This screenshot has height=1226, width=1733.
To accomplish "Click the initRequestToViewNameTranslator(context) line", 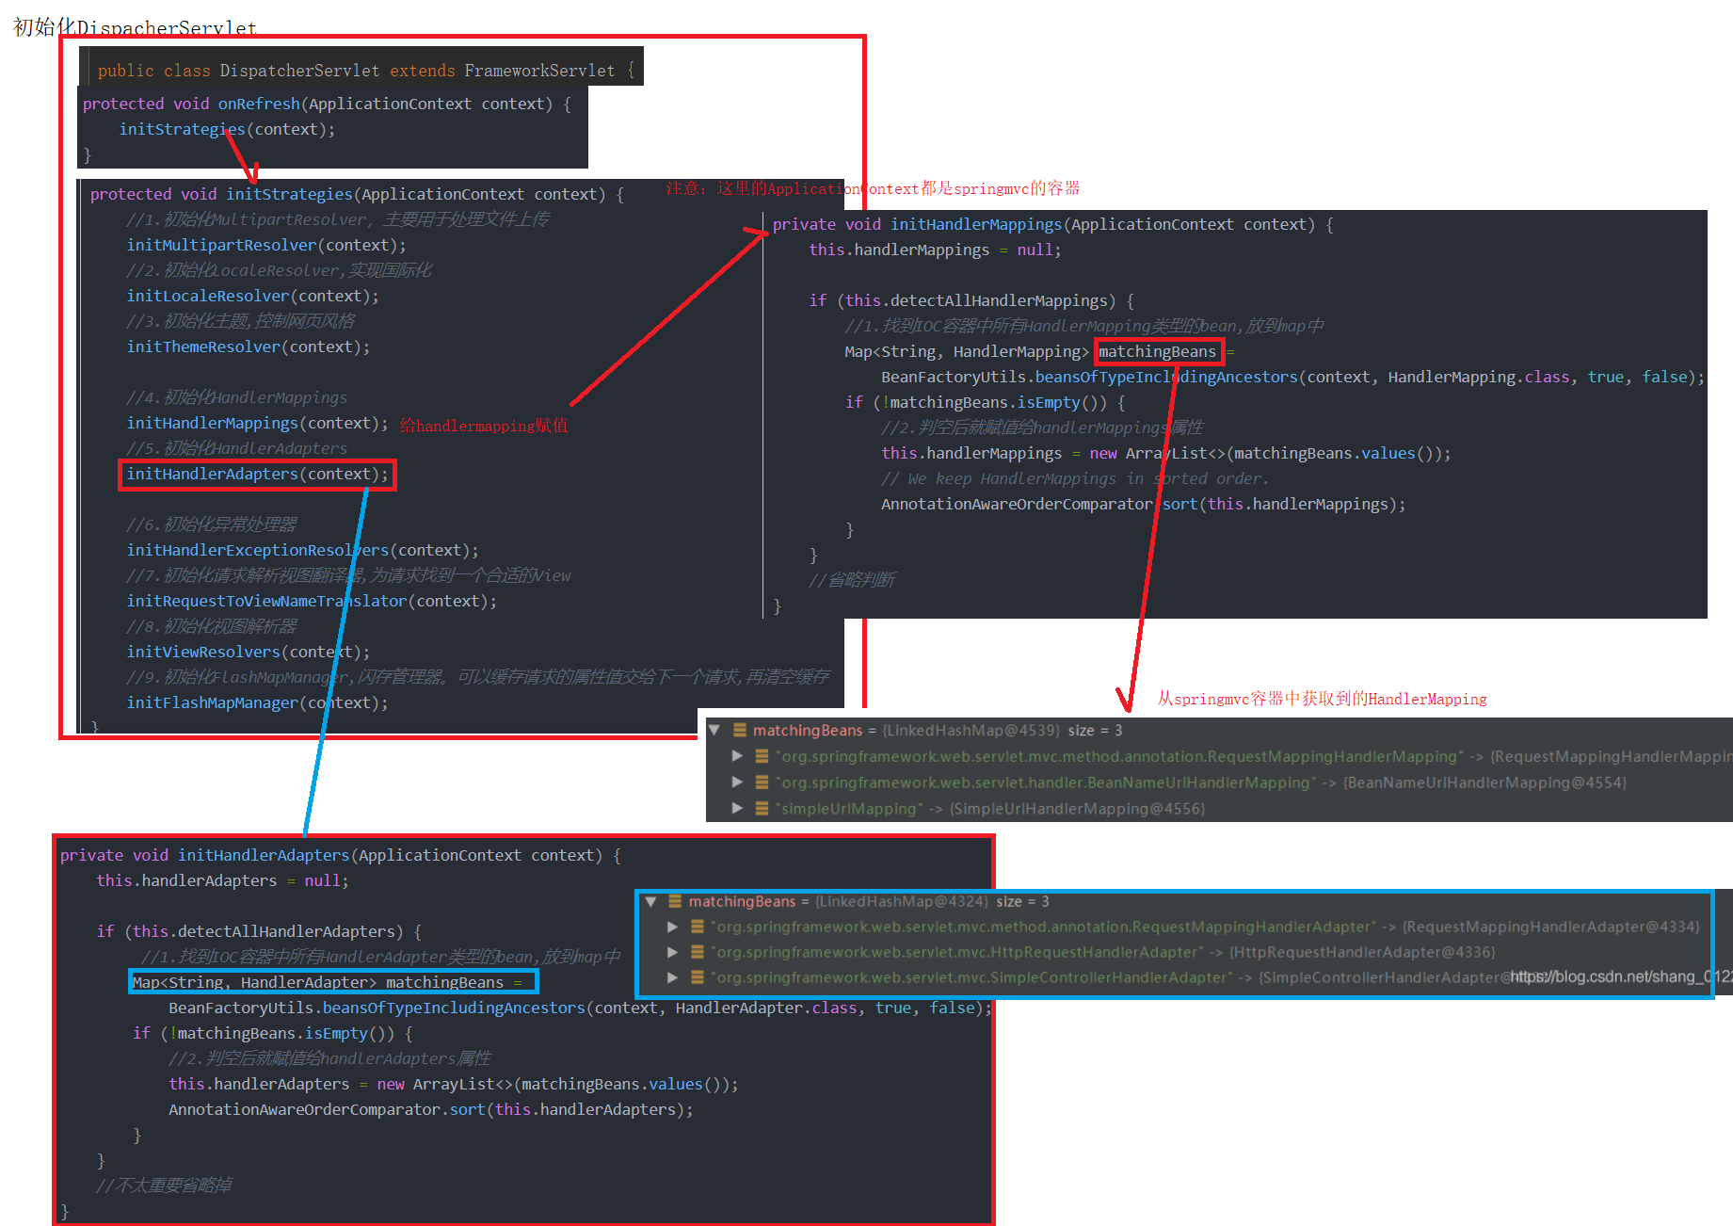I will point(312,601).
